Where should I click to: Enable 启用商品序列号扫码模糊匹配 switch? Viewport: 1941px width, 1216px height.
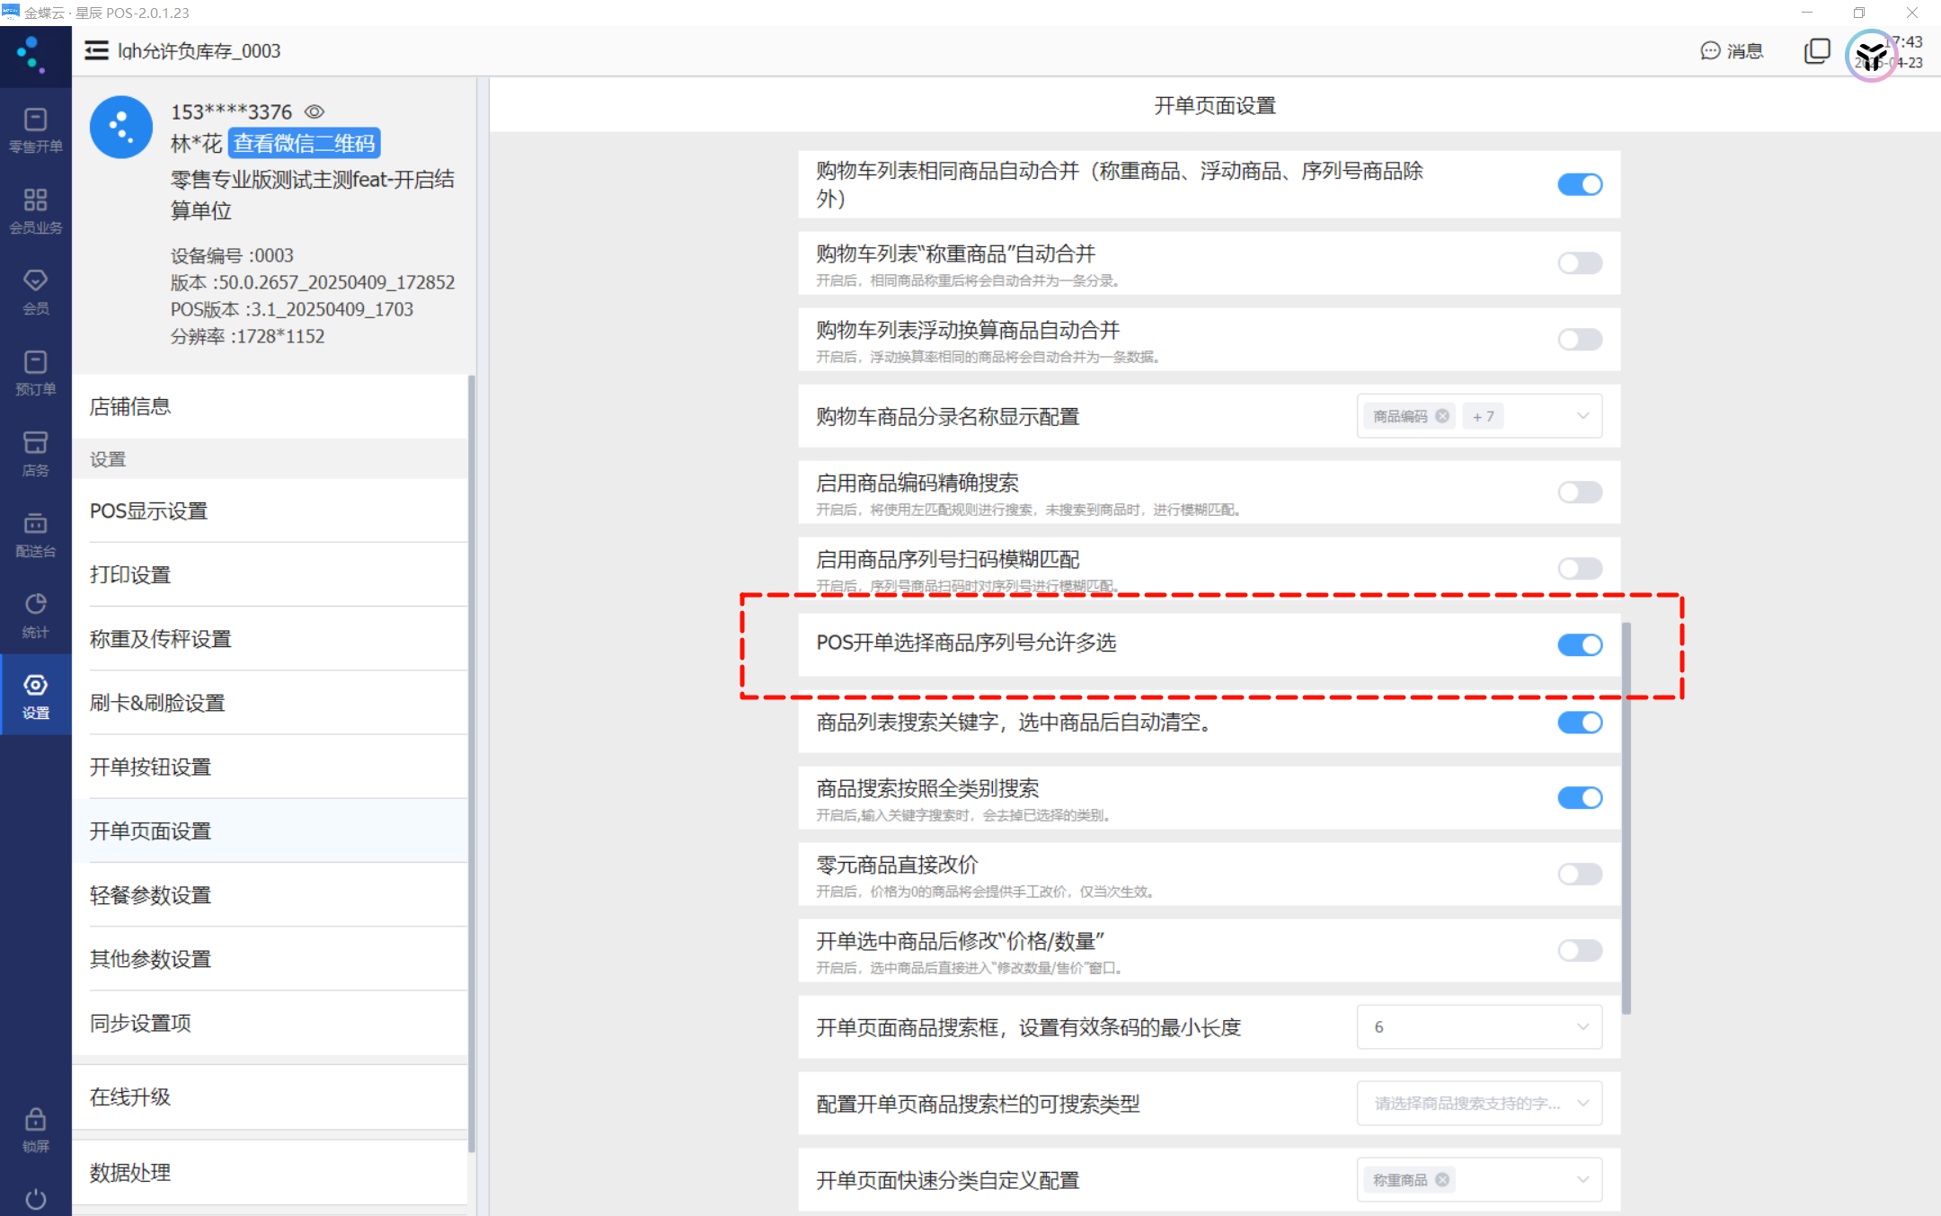pyautogui.click(x=1580, y=569)
